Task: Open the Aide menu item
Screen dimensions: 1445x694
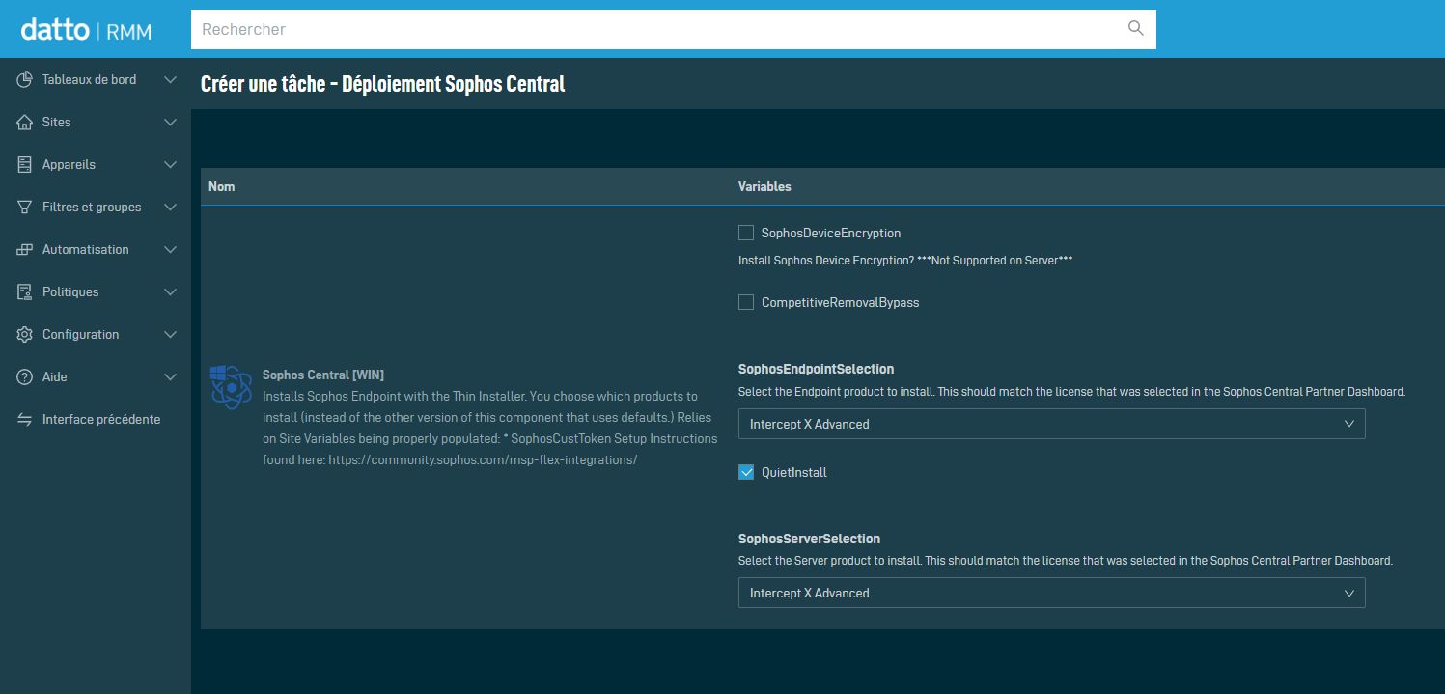Action: tap(96, 376)
